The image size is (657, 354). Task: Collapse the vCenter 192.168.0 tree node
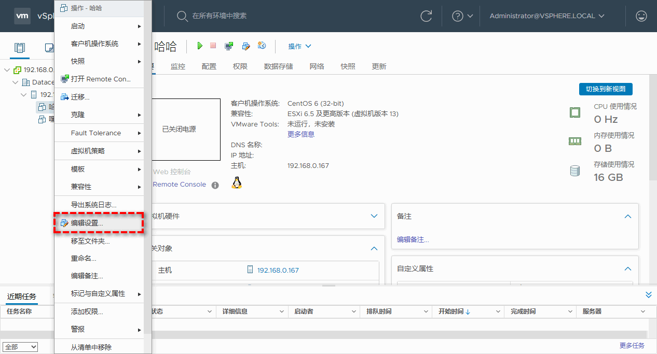(7, 70)
